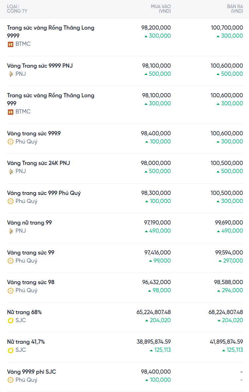Sort by BÁN RA column header

(235, 9)
